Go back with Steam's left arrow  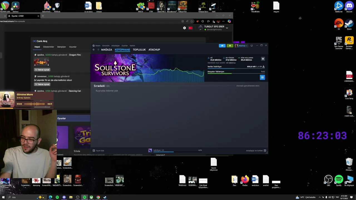(94, 50)
